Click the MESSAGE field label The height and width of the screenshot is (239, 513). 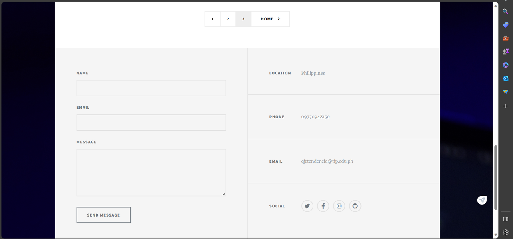pyautogui.click(x=87, y=142)
